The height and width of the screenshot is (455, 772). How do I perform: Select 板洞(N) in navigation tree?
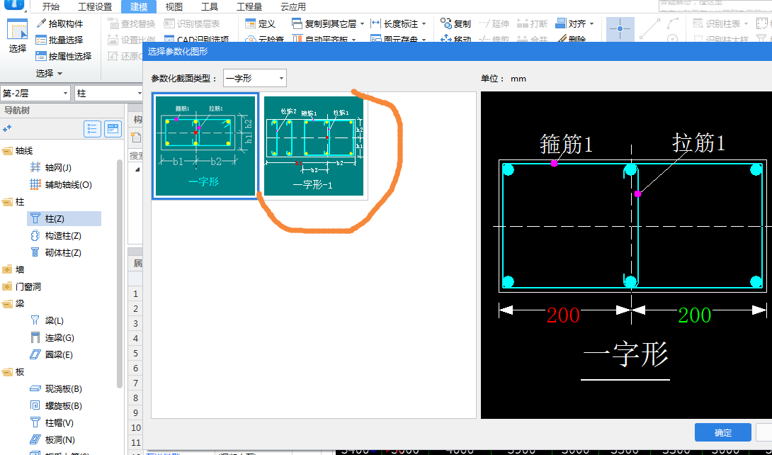point(52,439)
